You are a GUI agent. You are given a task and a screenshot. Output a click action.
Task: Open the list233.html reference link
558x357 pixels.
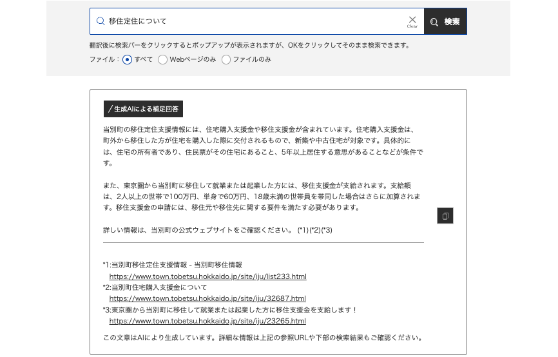coord(207,276)
